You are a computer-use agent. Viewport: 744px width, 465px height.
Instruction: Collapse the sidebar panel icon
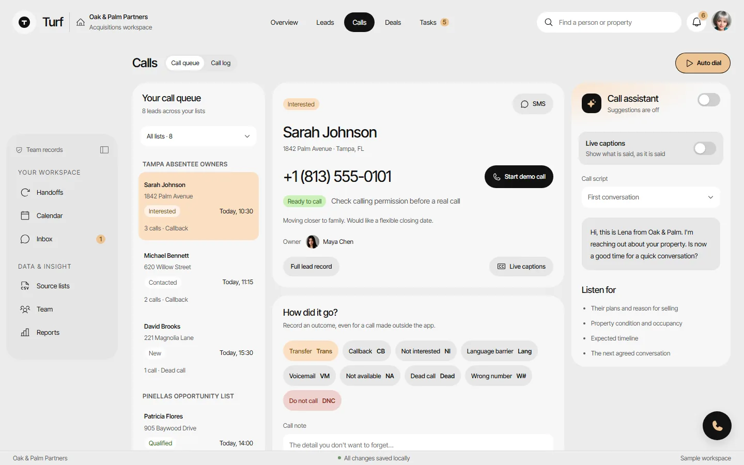coord(104,150)
